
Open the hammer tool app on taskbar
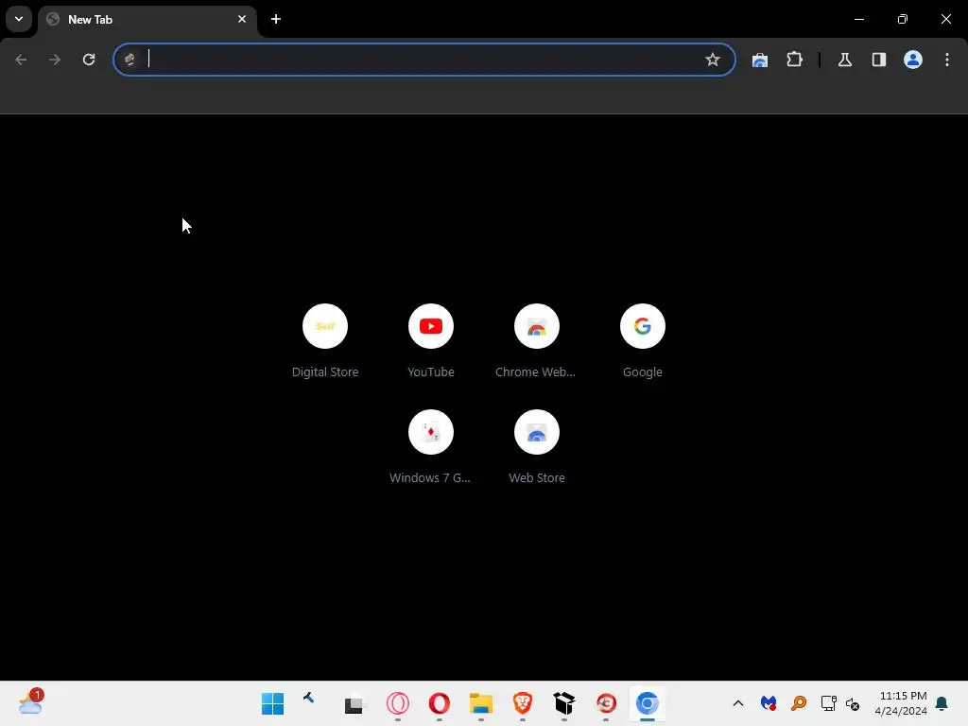[x=309, y=699]
